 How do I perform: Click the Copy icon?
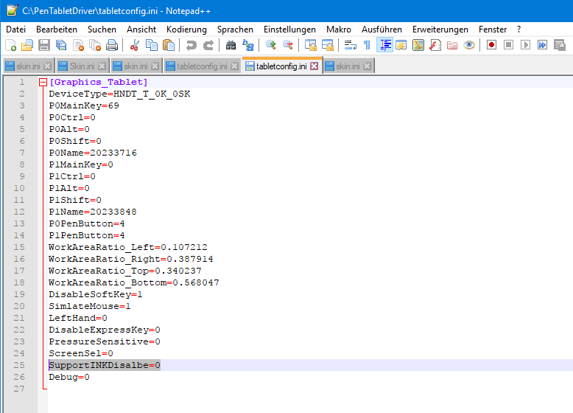point(151,46)
